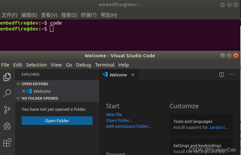Screen dimensions: 241x155
Task: Click the New file link
Action: click(114, 114)
